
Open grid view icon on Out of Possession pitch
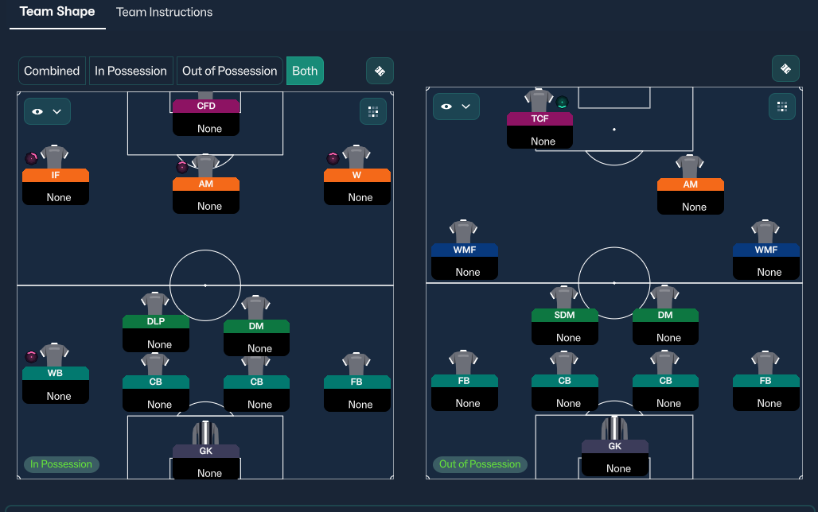tap(782, 107)
